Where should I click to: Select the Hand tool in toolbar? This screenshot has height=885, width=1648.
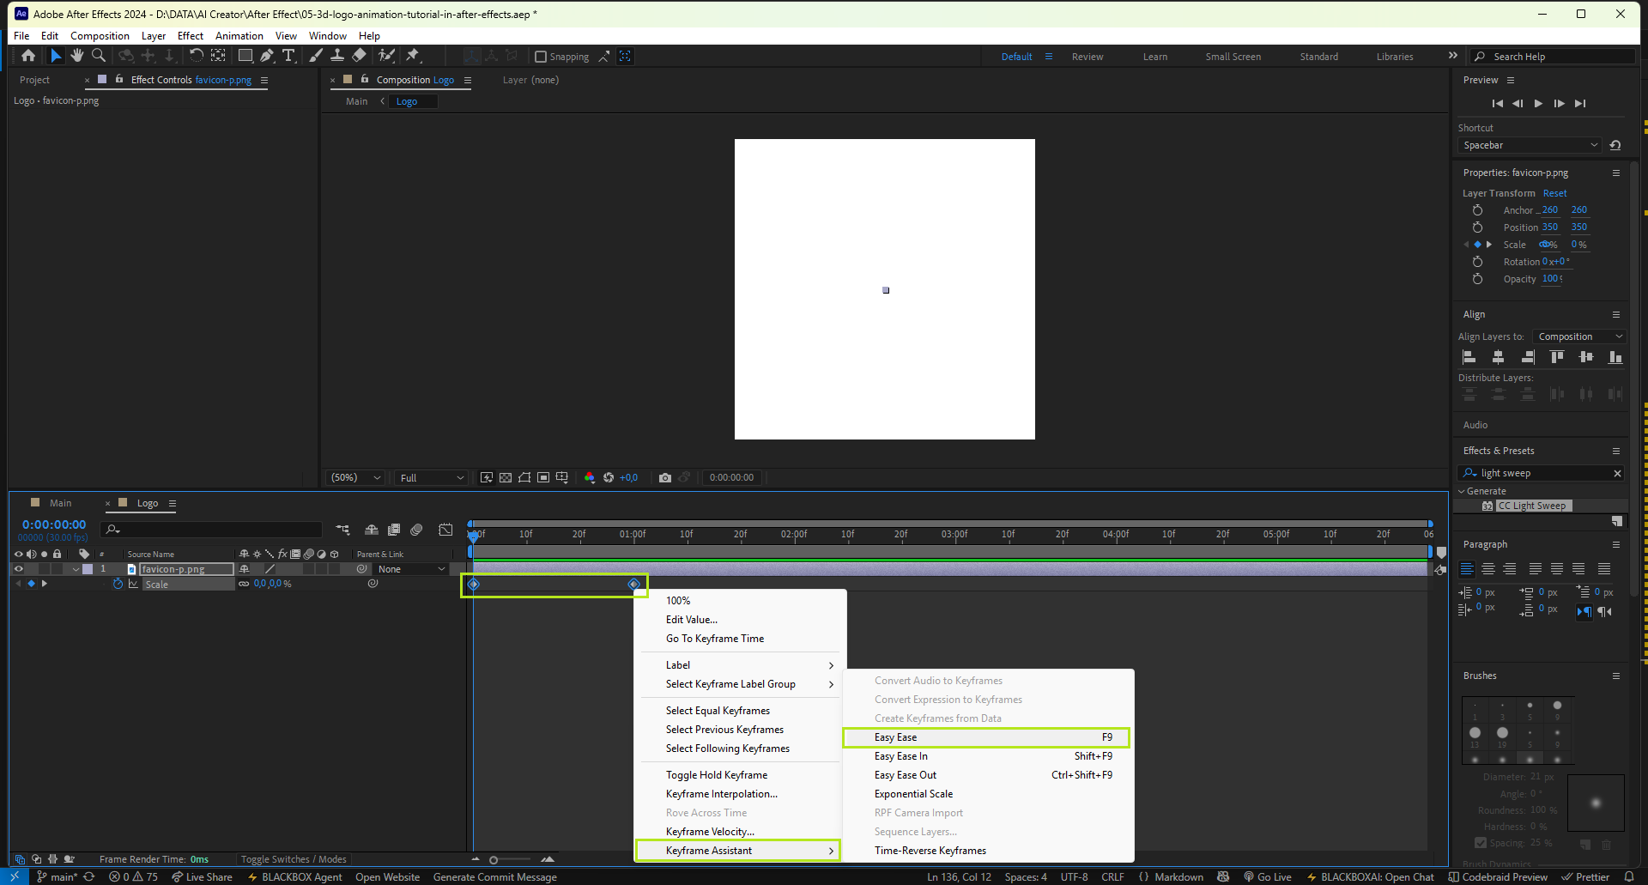tap(77, 56)
